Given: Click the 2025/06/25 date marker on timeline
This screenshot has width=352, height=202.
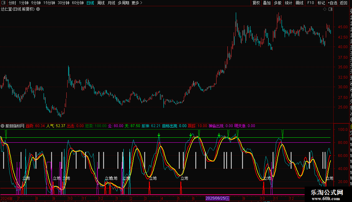Looking at the screenshot, I should point(217,198).
